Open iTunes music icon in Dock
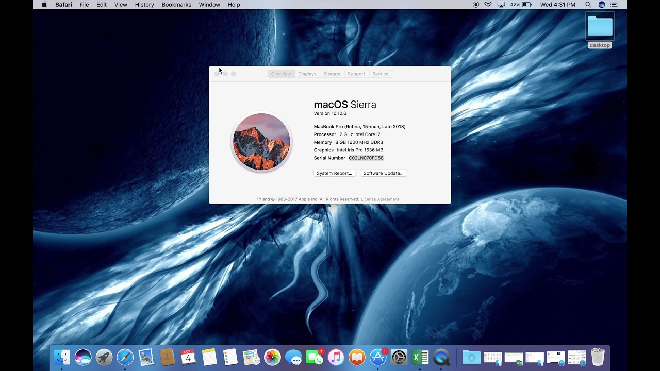The image size is (660, 371). [336, 357]
